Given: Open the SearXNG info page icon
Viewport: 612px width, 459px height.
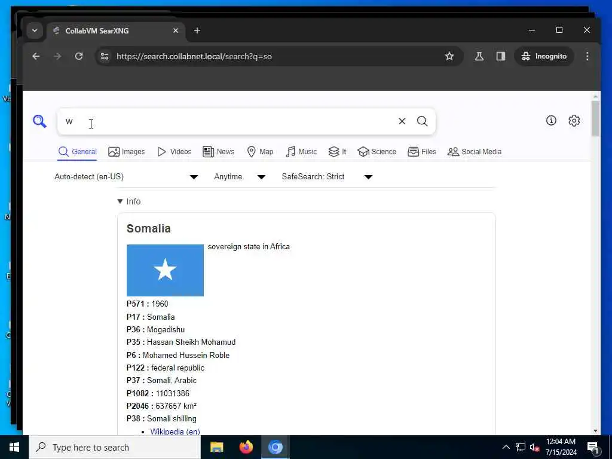Looking at the screenshot, I should tap(550, 121).
